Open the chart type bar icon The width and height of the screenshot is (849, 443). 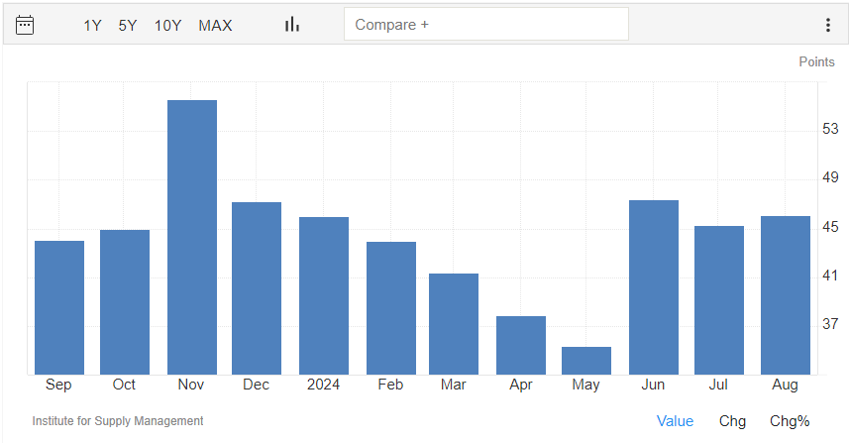[x=292, y=25]
